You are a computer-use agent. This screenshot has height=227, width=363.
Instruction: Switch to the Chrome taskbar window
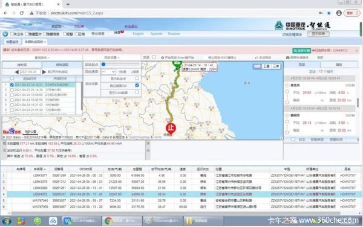[122, 221]
